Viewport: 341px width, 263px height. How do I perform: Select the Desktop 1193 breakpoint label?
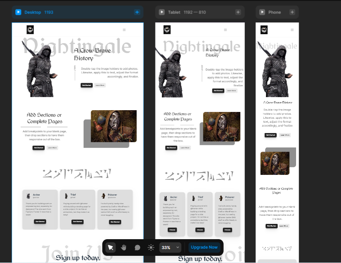[39, 12]
